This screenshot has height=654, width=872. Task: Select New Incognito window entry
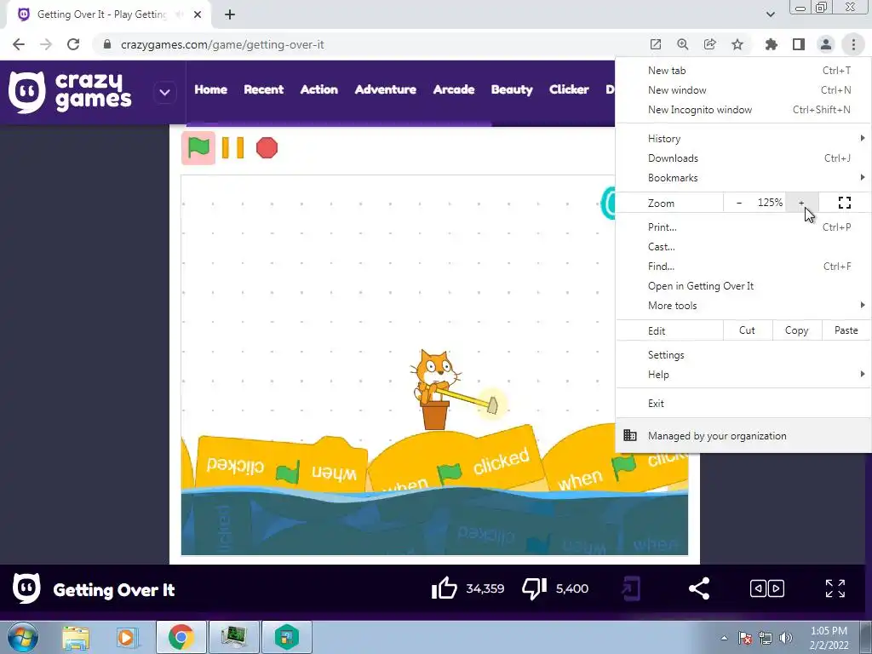click(x=743, y=110)
